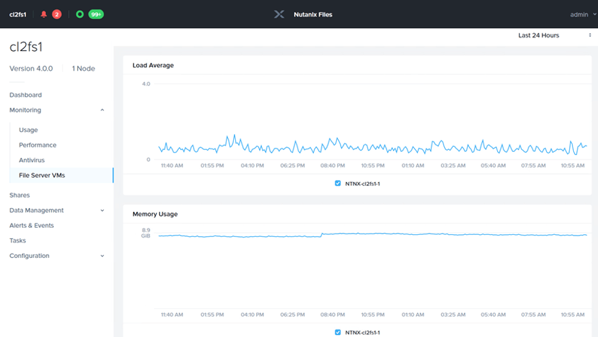The height and width of the screenshot is (337, 598).
Task: Click the Memory Usage chart title
Action: (x=155, y=214)
